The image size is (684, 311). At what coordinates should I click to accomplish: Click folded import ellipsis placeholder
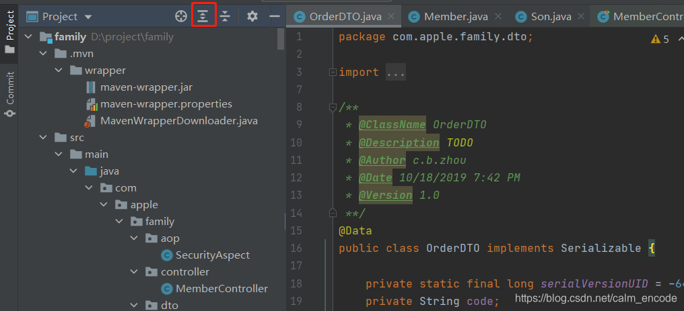point(396,72)
